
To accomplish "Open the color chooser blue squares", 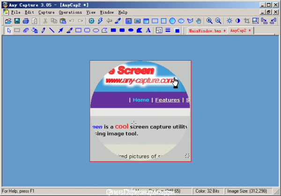I will [177, 30].
